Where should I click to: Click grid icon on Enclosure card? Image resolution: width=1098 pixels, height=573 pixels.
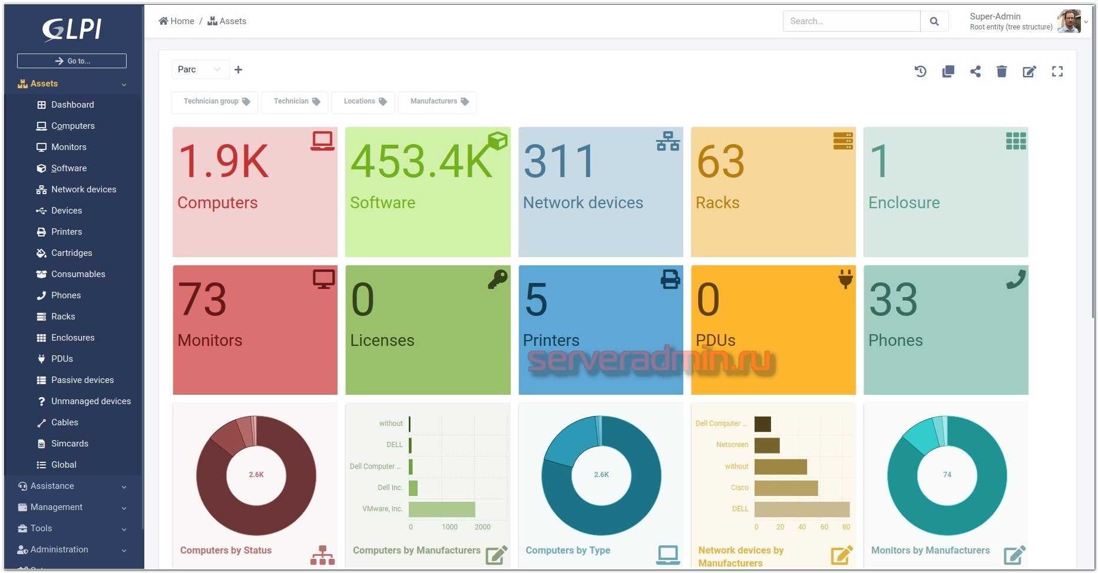[1016, 141]
